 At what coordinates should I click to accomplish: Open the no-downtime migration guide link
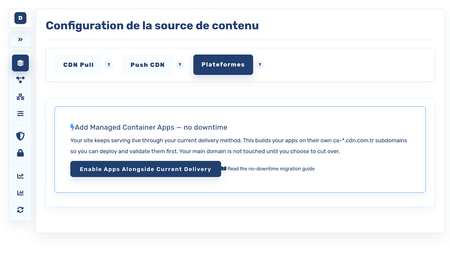tap(271, 169)
